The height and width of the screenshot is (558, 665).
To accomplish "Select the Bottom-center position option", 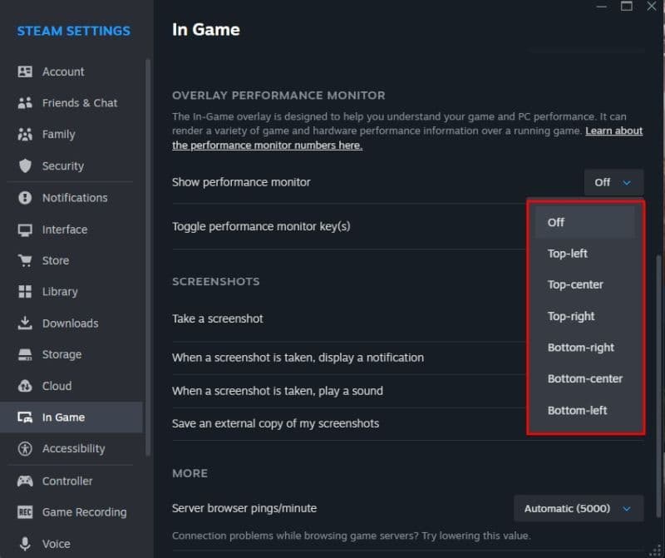I will click(585, 378).
